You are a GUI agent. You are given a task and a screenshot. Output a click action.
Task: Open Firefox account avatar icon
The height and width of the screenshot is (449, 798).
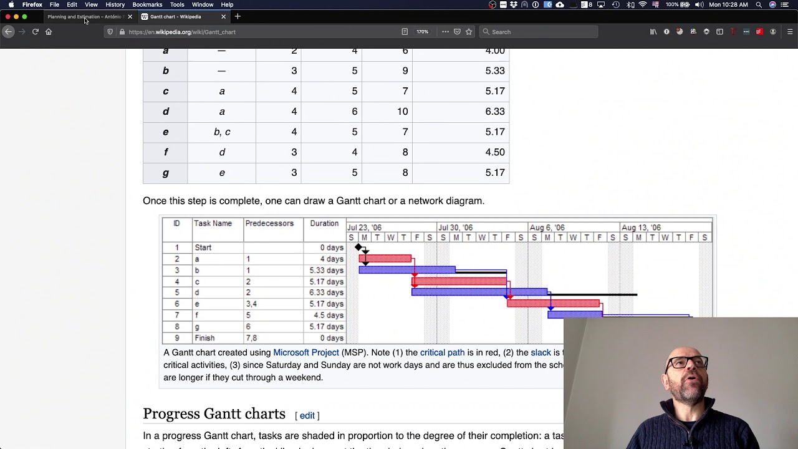tap(773, 32)
